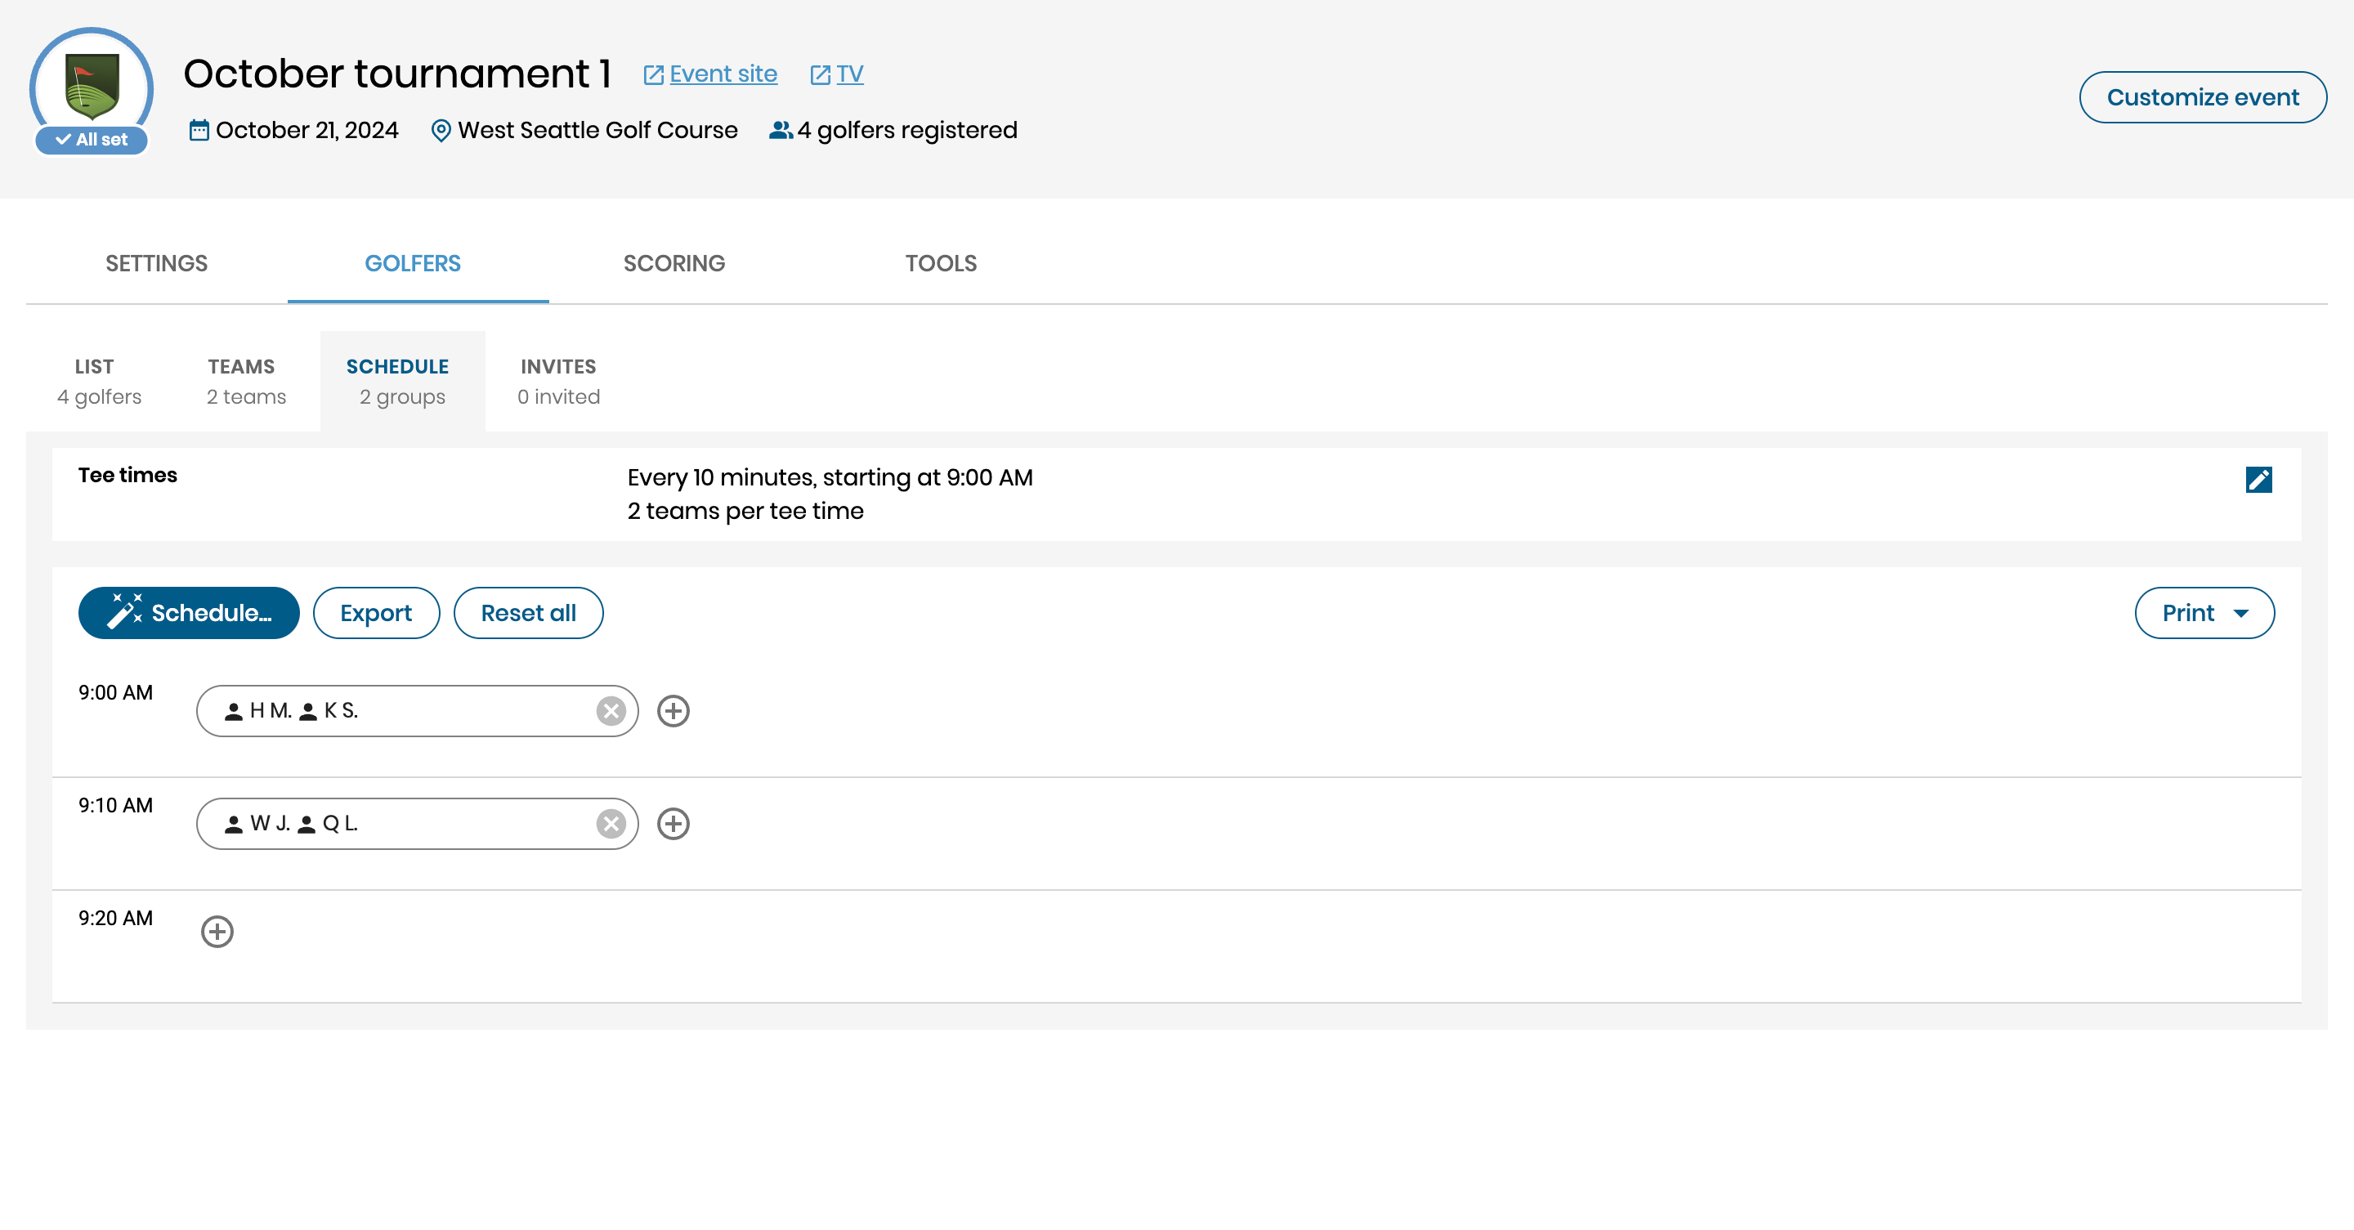Open the TV link
The image size is (2354, 1230).
pyautogui.click(x=848, y=74)
